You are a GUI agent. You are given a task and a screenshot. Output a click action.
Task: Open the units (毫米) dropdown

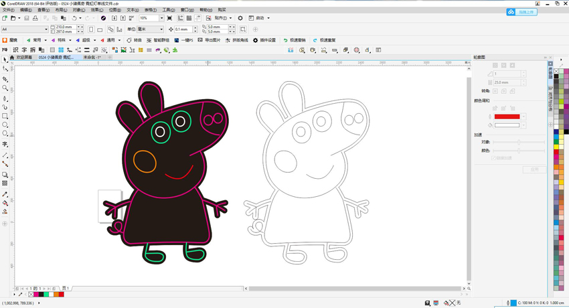tap(161, 29)
